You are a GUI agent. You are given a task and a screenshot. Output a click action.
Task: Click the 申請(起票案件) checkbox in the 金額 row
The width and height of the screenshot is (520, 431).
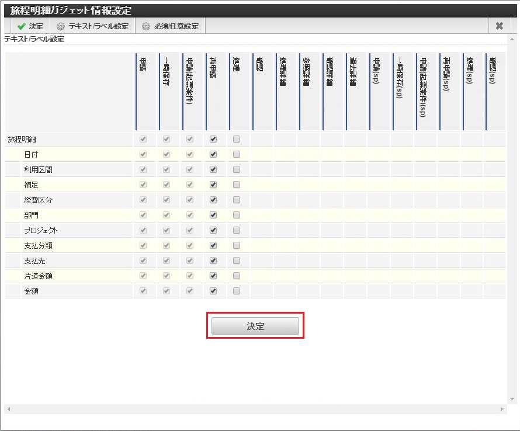[190, 291]
